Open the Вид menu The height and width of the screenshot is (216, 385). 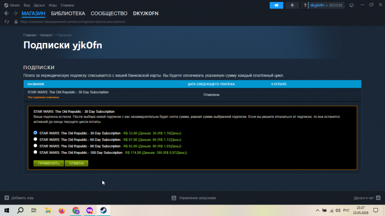(x=27, y=5)
